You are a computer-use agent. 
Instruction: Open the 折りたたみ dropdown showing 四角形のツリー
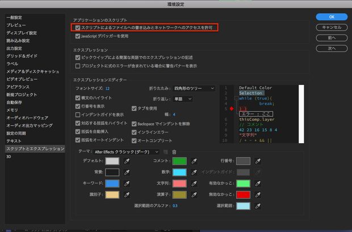tap(194, 88)
